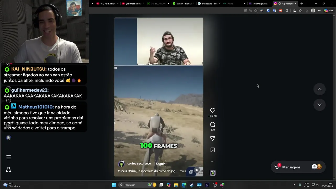Open Edge favorites list icon

click(300, 10)
